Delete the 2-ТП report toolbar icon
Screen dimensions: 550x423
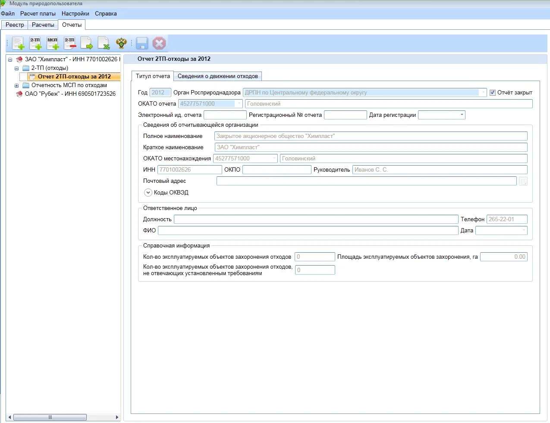(x=70, y=43)
